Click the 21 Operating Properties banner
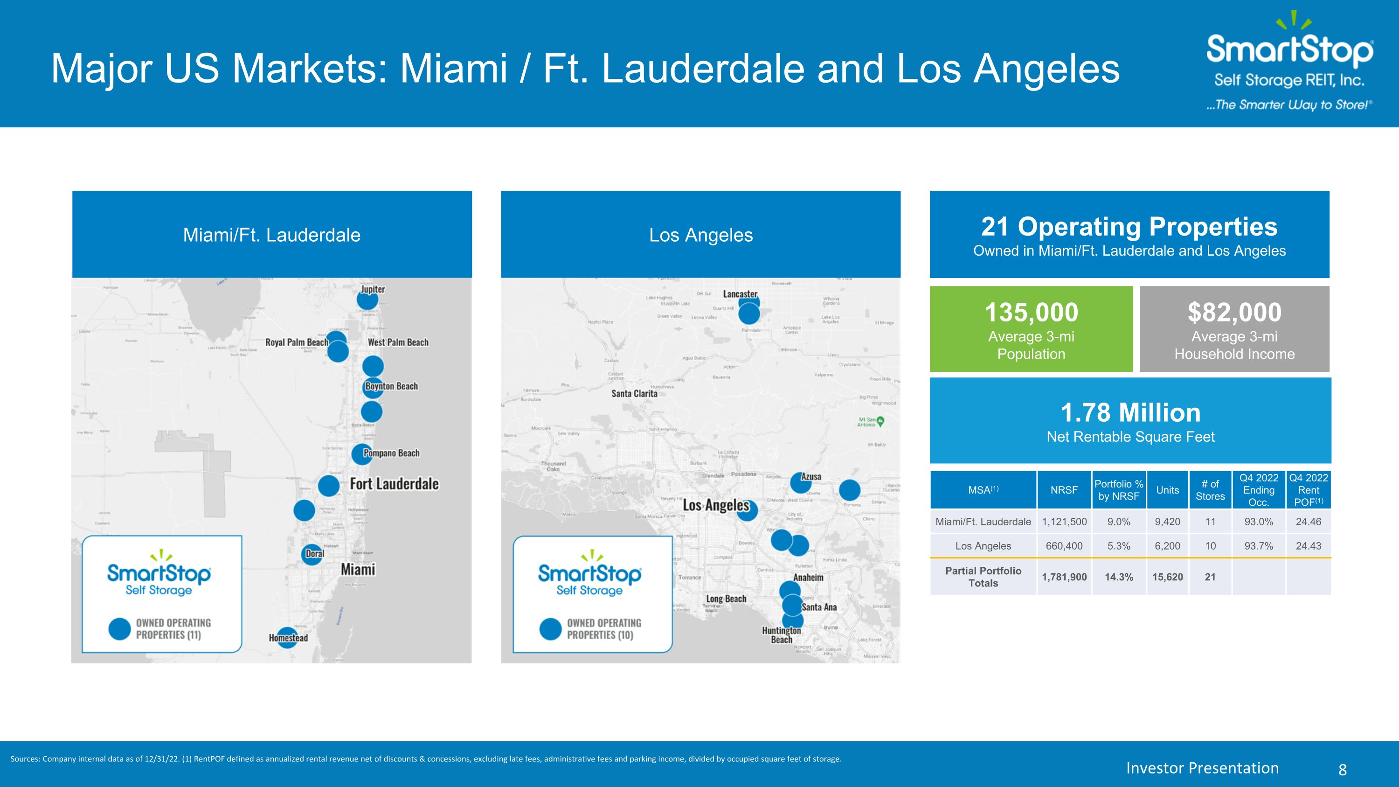 [1129, 234]
